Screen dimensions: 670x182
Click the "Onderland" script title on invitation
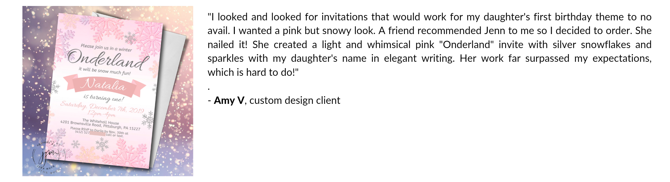click(x=108, y=59)
